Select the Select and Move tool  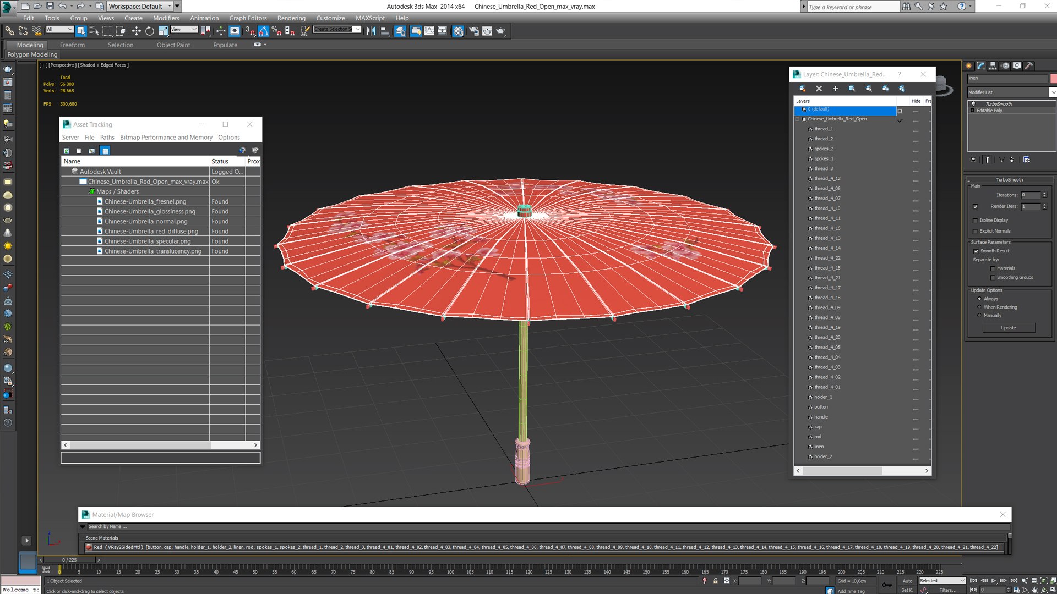pyautogui.click(x=137, y=31)
